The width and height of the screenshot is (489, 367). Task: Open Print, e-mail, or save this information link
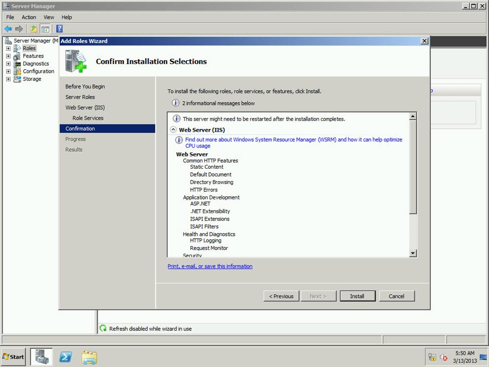click(x=210, y=266)
